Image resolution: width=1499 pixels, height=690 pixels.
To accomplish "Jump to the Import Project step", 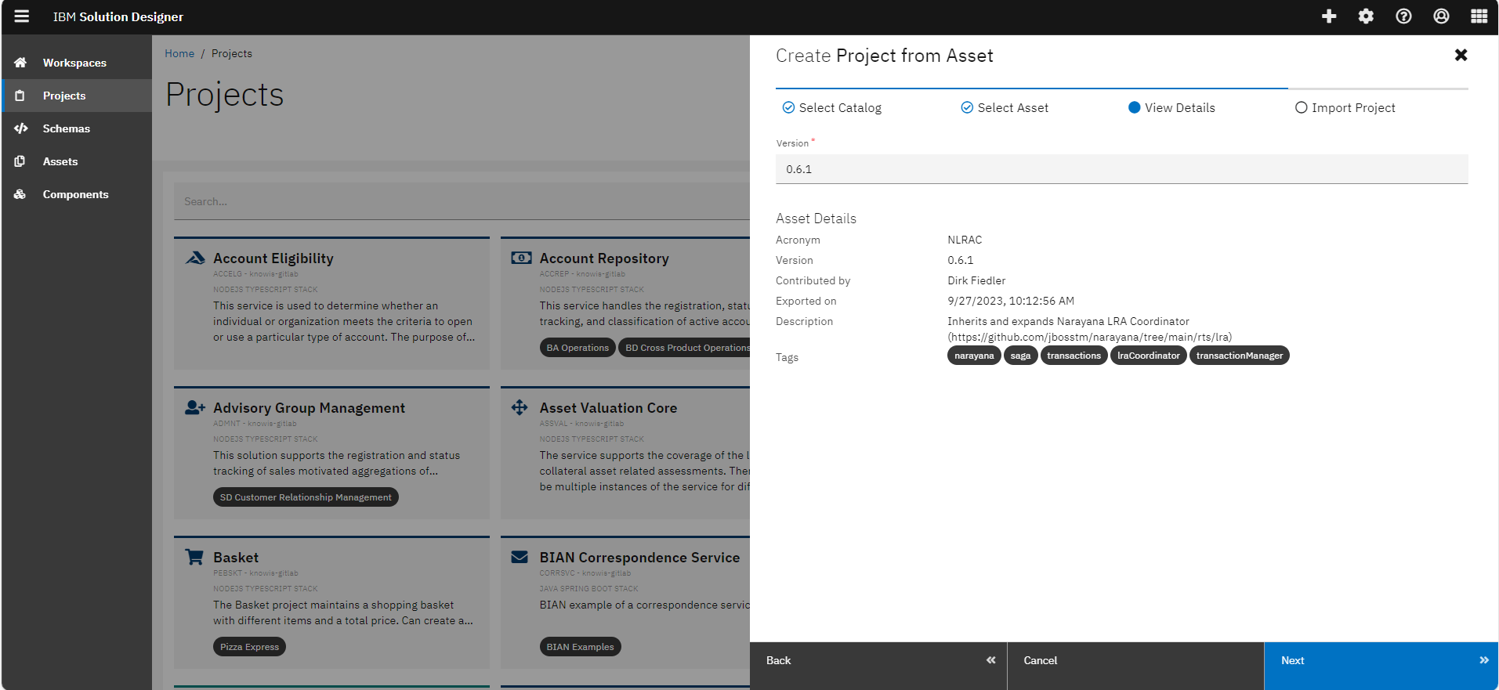I will tap(1345, 108).
